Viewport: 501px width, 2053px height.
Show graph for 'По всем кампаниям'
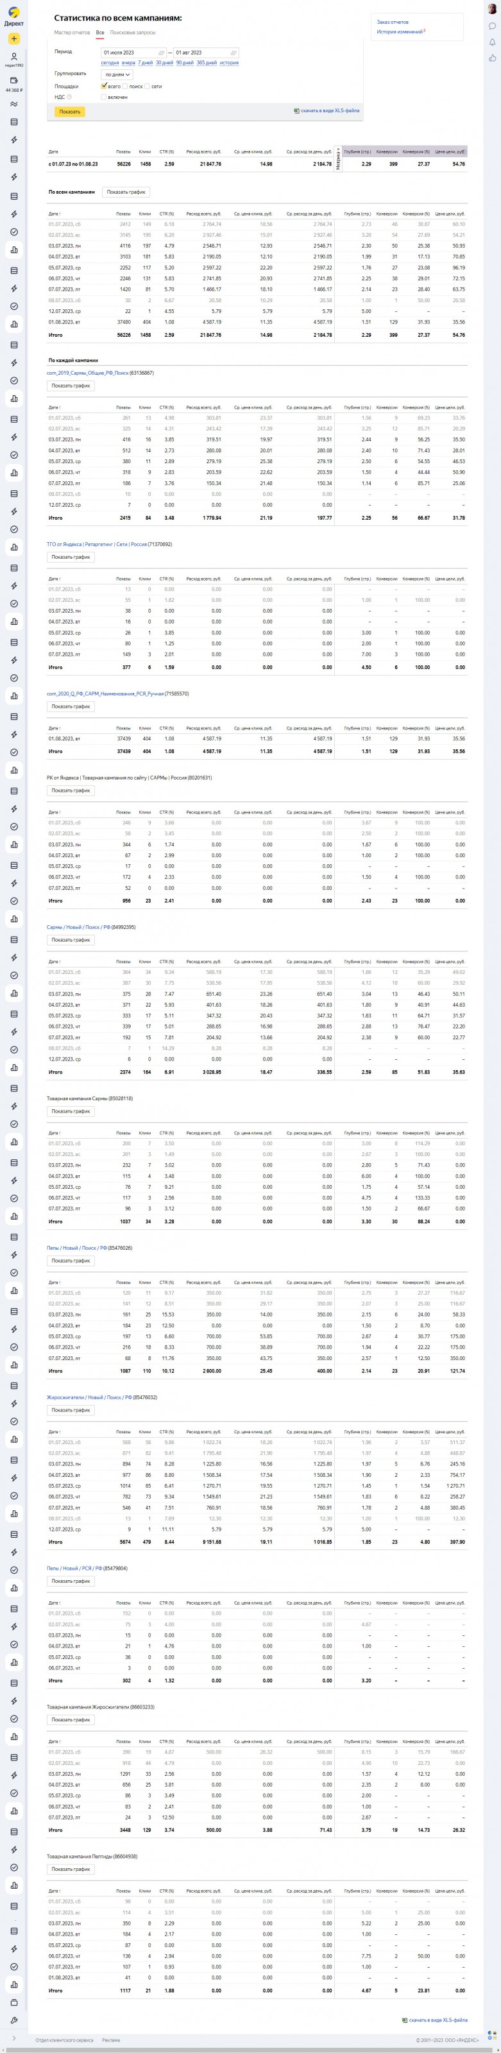[126, 192]
